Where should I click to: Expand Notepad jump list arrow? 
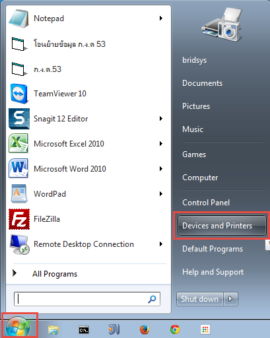pyautogui.click(x=161, y=18)
